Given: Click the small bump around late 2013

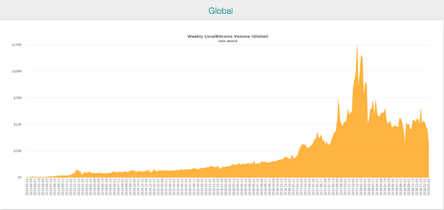Looking at the screenshot, I should point(77,170).
